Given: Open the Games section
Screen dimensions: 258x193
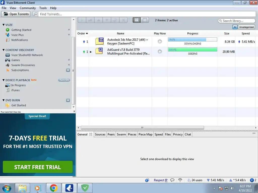Looking at the screenshot, I should tap(15, 60).
